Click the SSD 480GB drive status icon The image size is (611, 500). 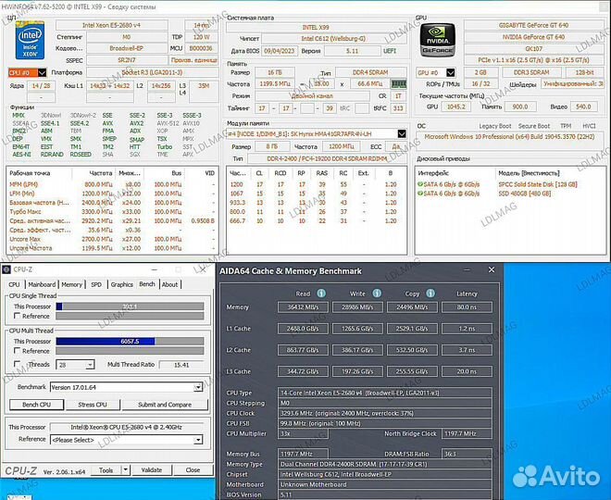pyautogui.click(x=420, y=194)
